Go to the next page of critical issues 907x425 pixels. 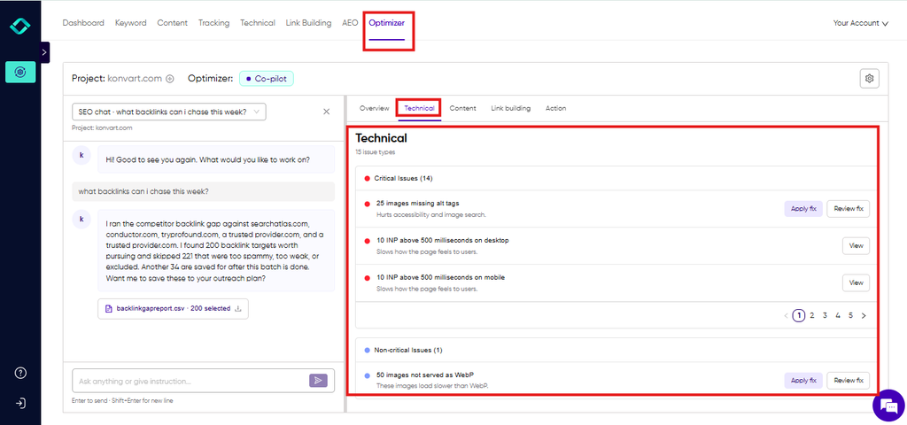864,316
